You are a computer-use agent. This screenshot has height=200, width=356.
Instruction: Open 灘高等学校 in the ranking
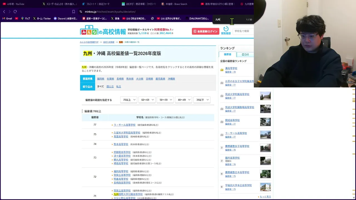pyautogui.click(x=231, y=68)
